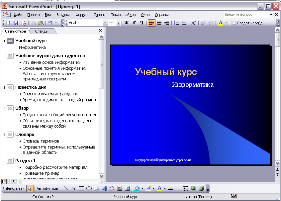281x201 pixels.
Task: Insert diagram or organization chart
Action: [112, 188]
